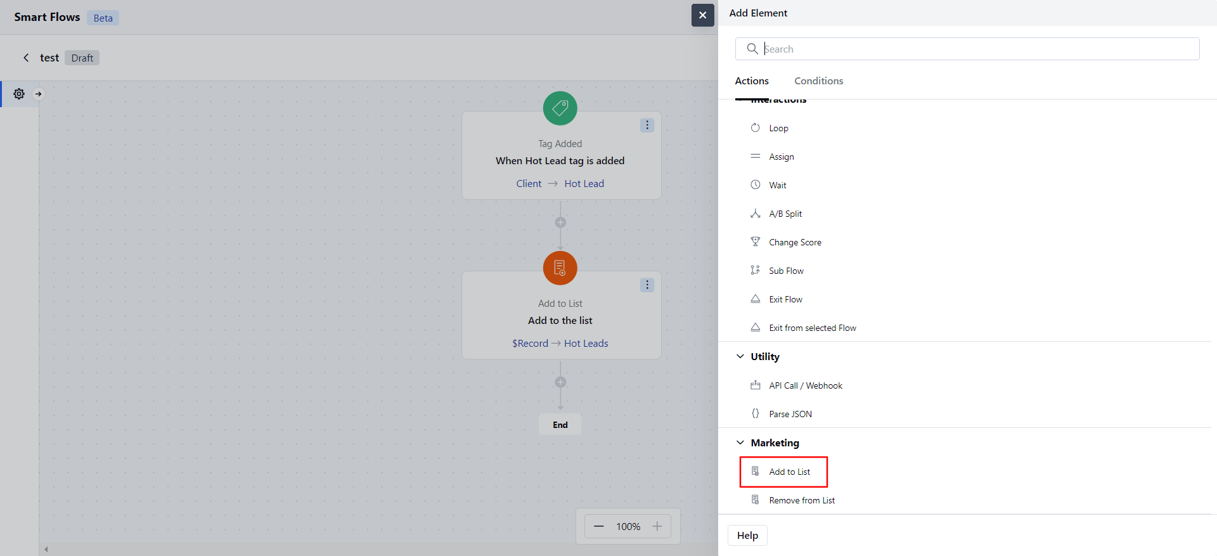Choose Add to List label under Marketing
Viewport: 1217px width, 556px height.
pos(789,472)
